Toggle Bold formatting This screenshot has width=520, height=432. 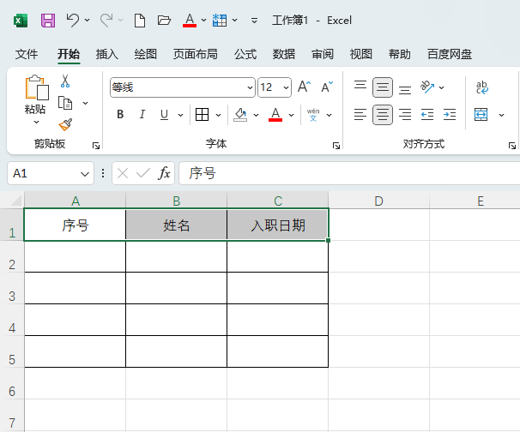(x=120, y=115)
